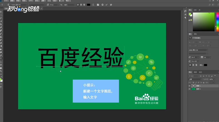The height and width of the screenshot is (122, 219).
Task: Open font family dropdown in options bar
Action: [27, 5]
